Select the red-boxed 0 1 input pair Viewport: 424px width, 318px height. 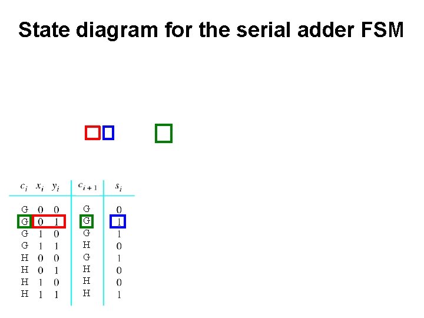point(49,221)
